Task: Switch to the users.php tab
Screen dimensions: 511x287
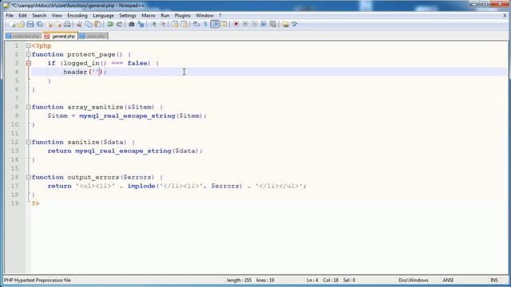Action: coord(93,36)
